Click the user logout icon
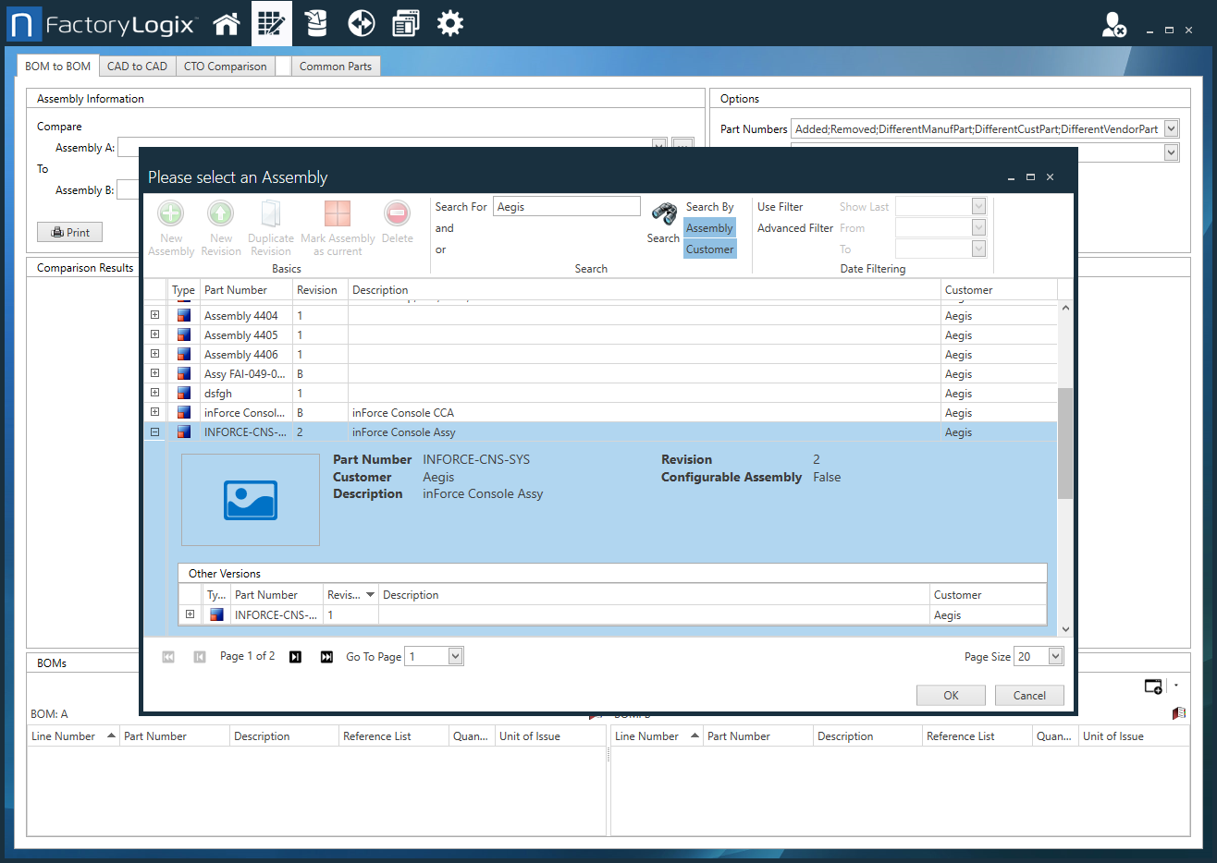 1113,25
